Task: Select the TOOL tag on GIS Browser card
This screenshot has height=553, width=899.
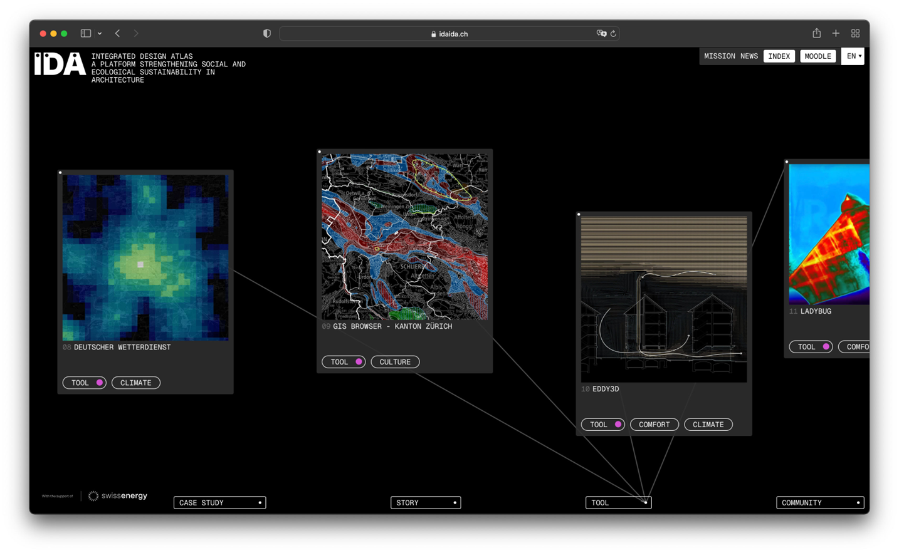Action: [x=344, y=362]
